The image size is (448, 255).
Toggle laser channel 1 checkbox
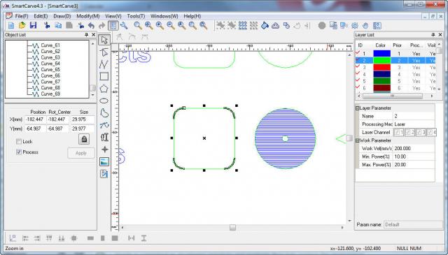point(398,132)
